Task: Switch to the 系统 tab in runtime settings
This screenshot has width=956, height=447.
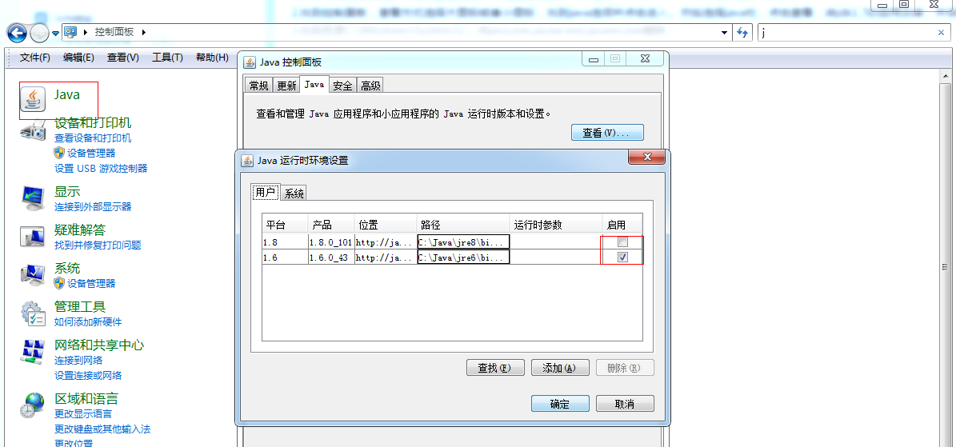Action: (294, 194)
